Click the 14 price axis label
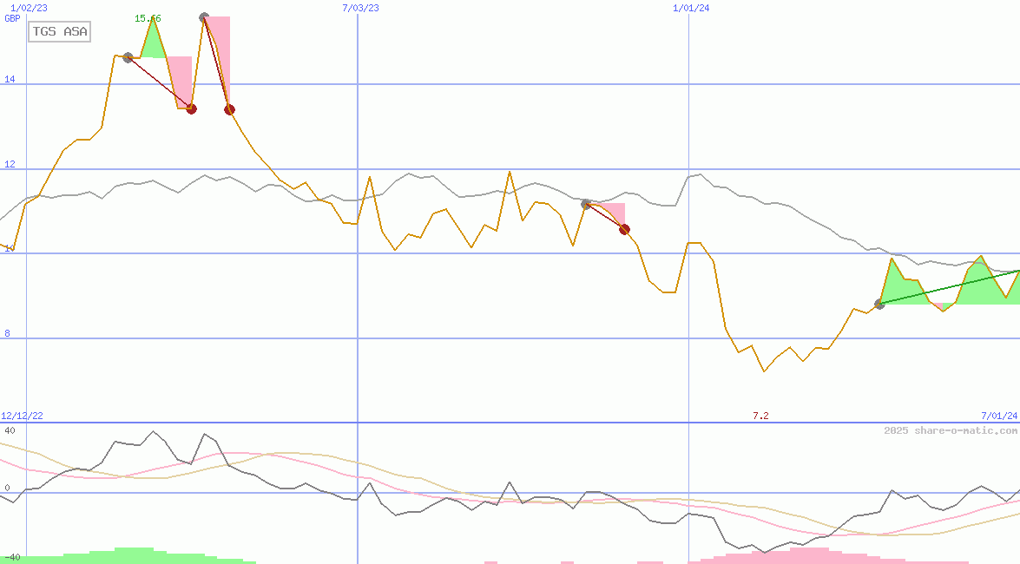Viewport: 1020px width, 564px height. [x=10, y=79]
